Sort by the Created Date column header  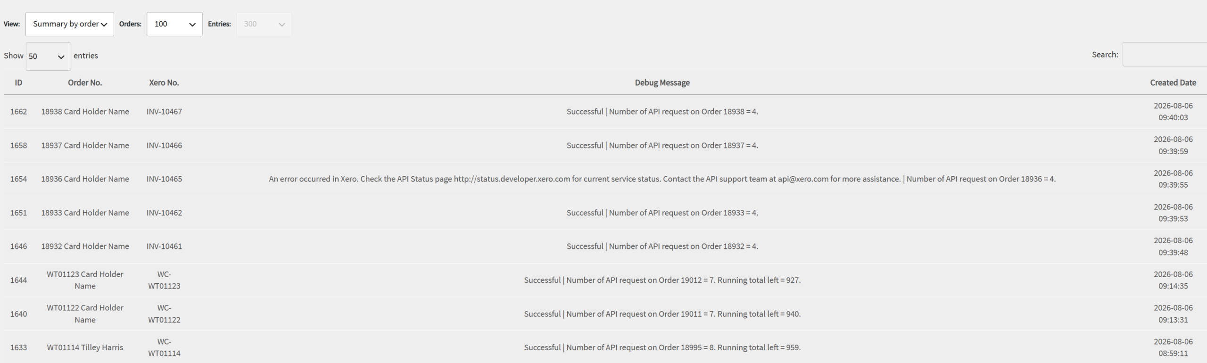pos(1173,82)
